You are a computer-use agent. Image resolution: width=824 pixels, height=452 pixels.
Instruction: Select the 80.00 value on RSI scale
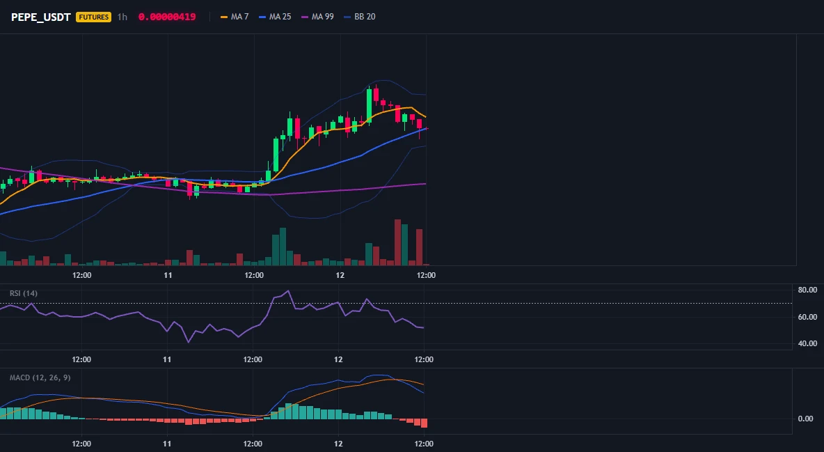(807, 290)
